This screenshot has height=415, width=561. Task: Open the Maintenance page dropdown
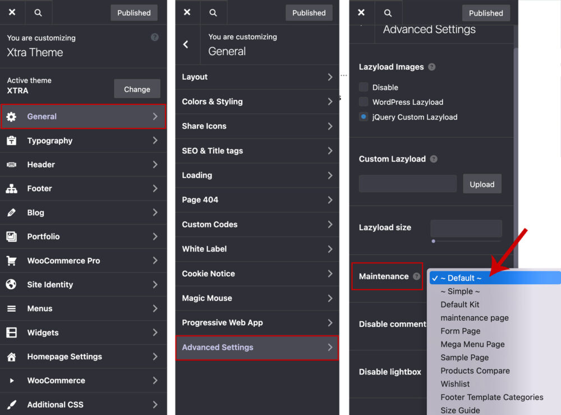[494, 277]
